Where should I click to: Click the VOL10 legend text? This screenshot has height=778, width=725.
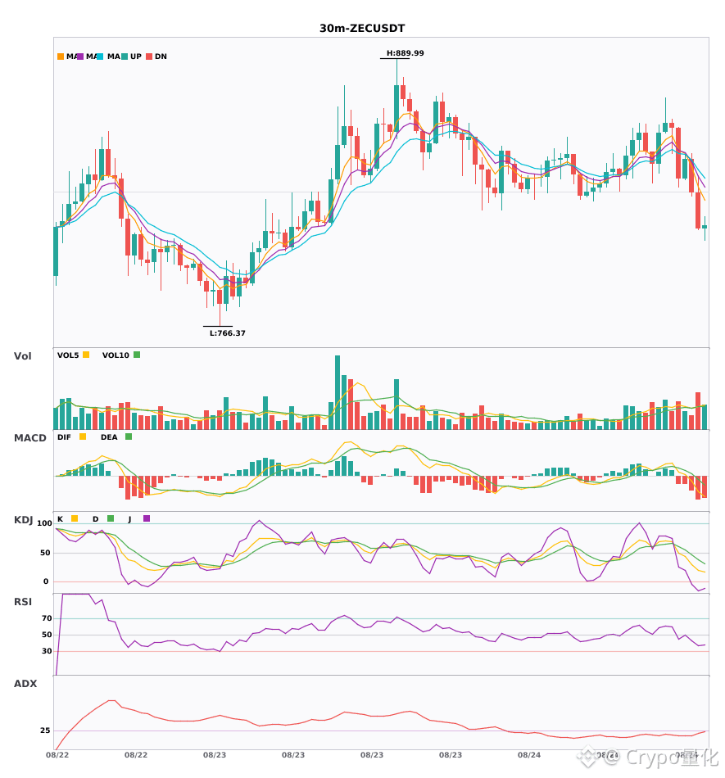pos(116,355)
